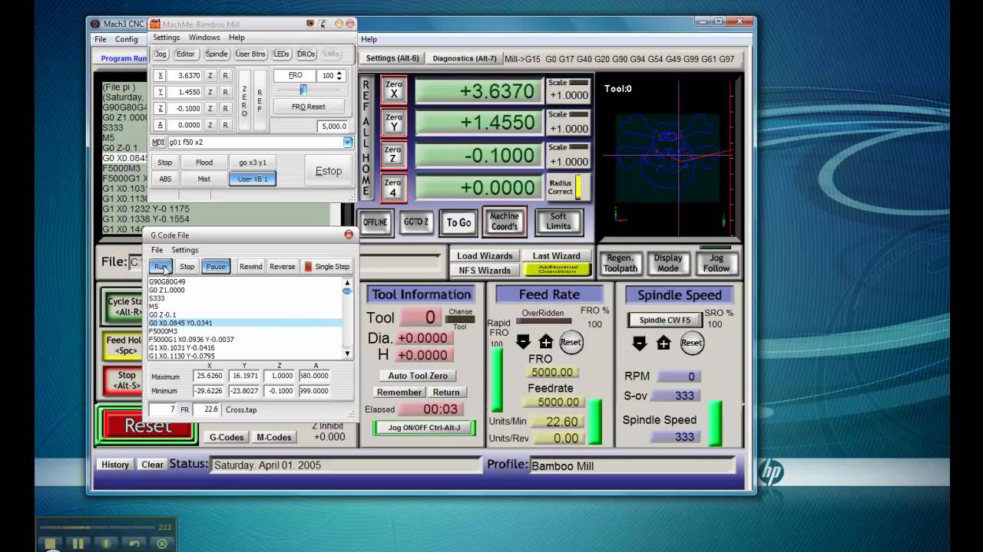Click the red Single Step icon

coord(308,267)
